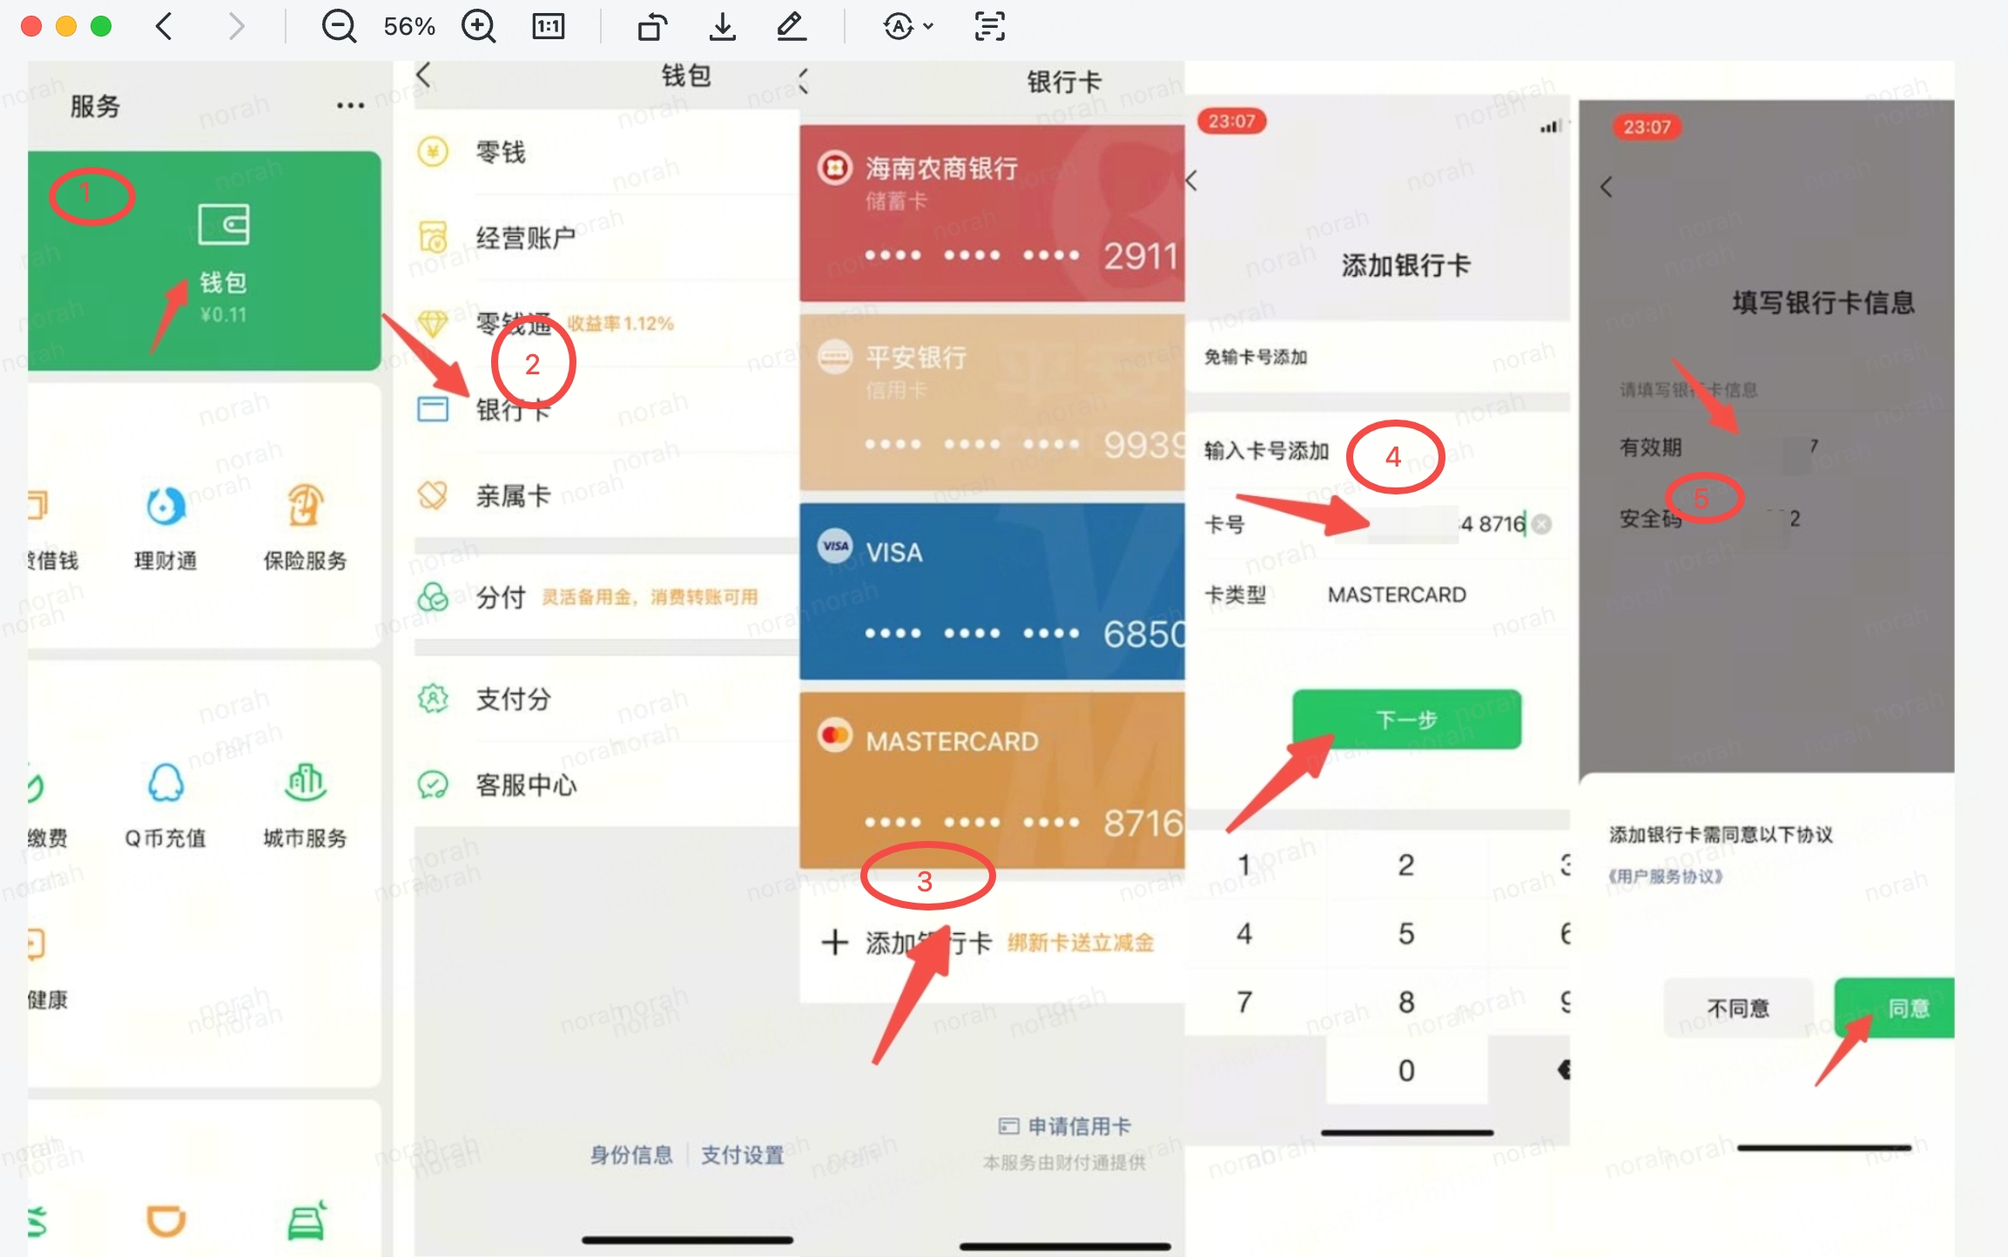Screen dimensions: 2008x1257
Task: Click the zoom in magnifier icon
Action: 478,26
